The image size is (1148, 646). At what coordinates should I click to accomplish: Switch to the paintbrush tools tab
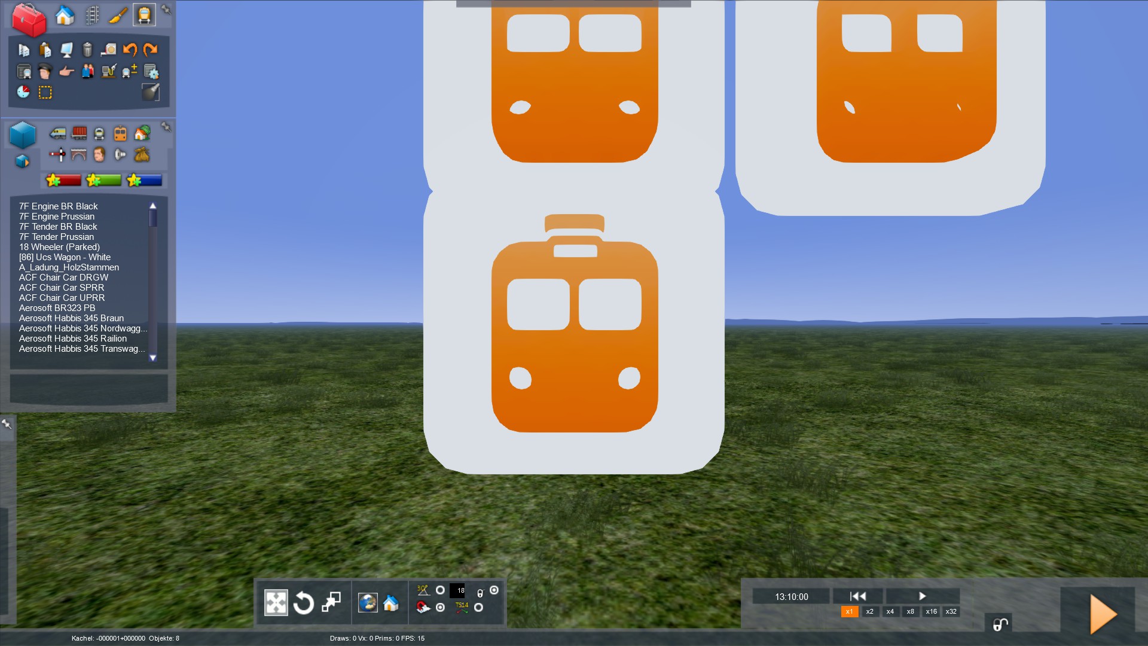118,15
